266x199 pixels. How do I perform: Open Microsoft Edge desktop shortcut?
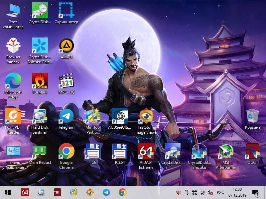13,86
